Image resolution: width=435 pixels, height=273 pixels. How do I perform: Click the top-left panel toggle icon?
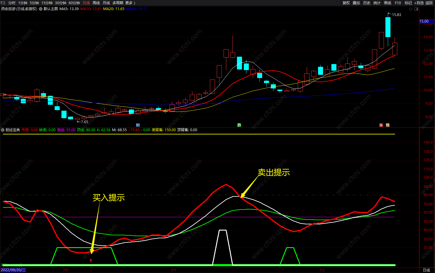tap(3, 3)
